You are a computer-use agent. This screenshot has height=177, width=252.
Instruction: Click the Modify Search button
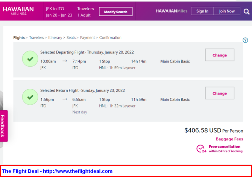pos(116,12)
